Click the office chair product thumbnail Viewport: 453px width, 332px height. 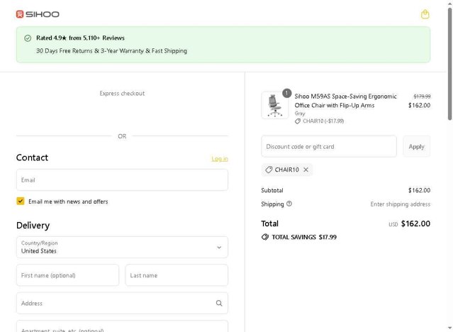coord(275,105)
